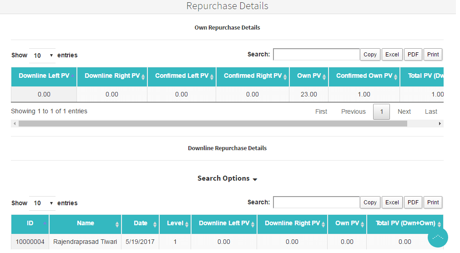Image resolution: width=460 pixels, height=253 pixels.
Task: Focus the Search field above downline table
Action: click(316, 202)
